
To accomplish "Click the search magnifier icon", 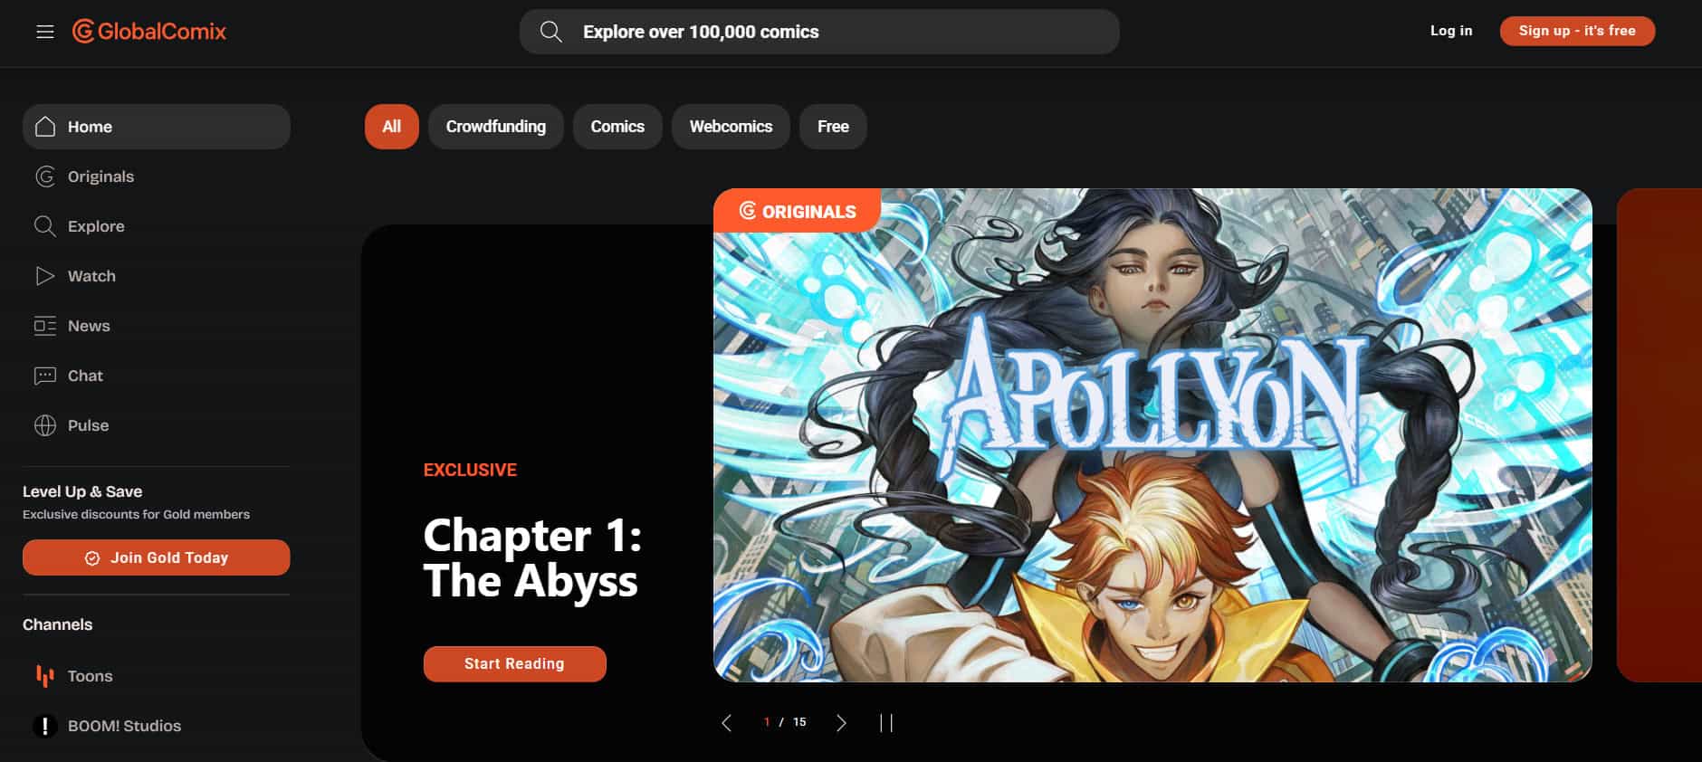I will click(550, 32).
